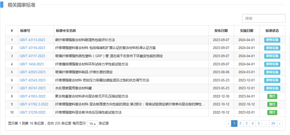This screenshot has height=135, width=290.
Task: Click implementation date 2024-03-01
Action: (x=246, y=72)
